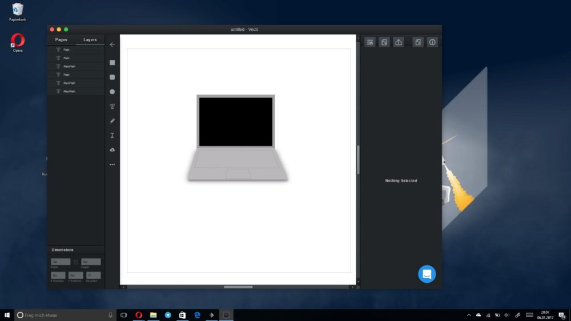Image resolution: width=571 pixels, height=321 pixels.
Task: Open File Explorer from the taskbar
Action: 153,315
